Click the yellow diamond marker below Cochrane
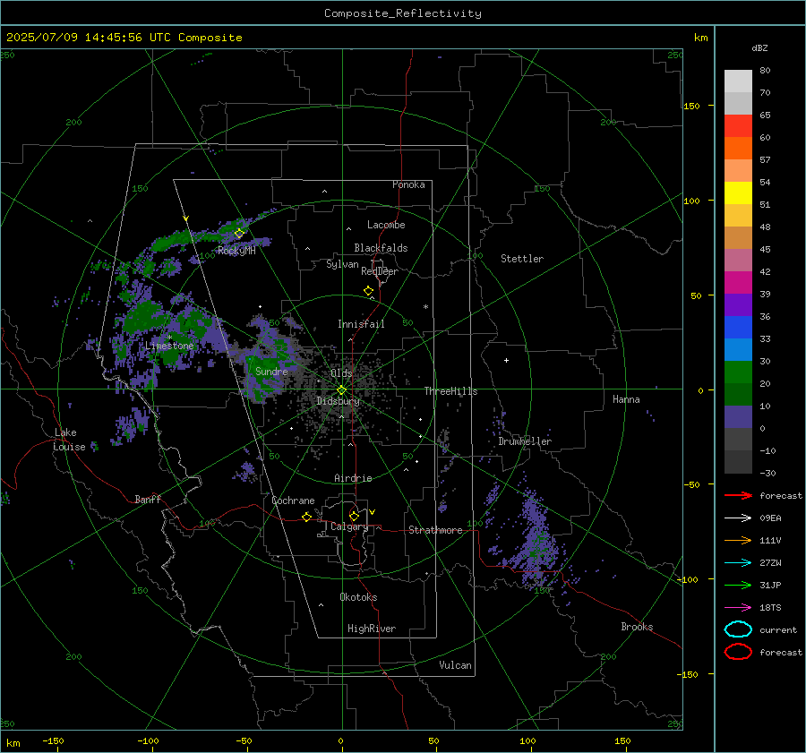Viewport: 806px width, 753px height. coord(306,517)
